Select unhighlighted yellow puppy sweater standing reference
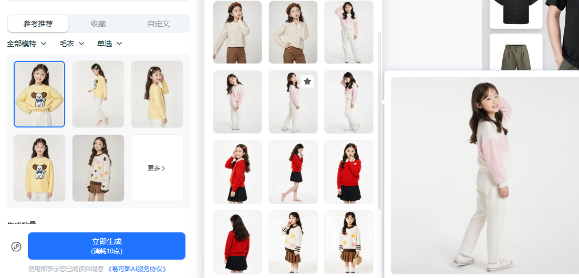Viewport: 579px width, 278px height. pyautogui.click(x=39, y=168)
